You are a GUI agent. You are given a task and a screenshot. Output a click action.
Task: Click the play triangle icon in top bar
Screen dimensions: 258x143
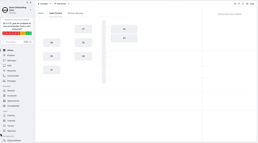point(239,4)
